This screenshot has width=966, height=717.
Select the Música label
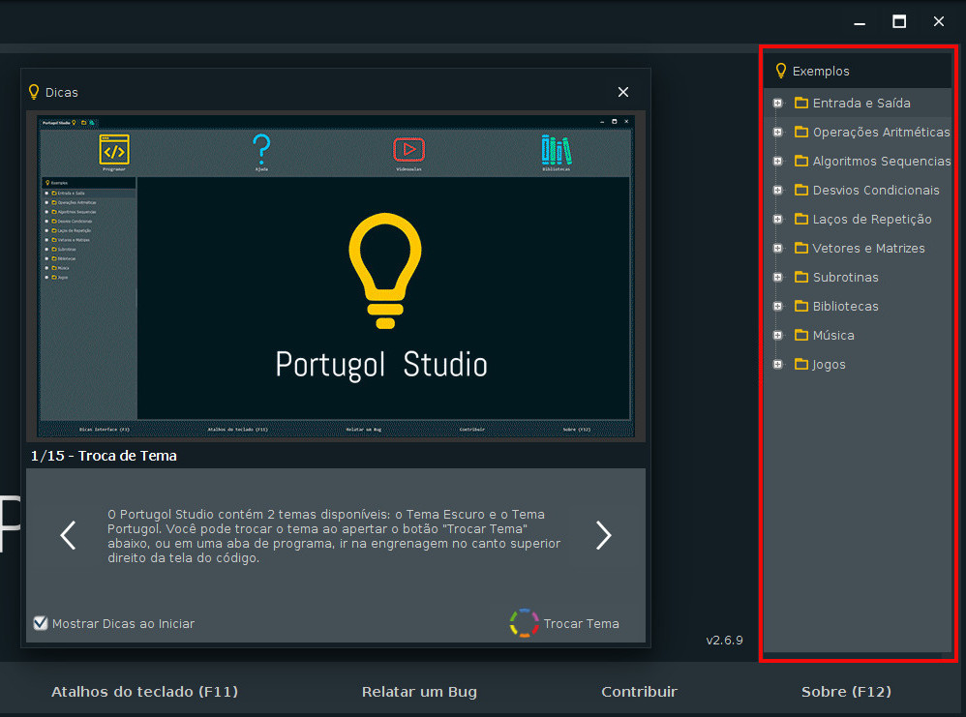pos(833,335)
